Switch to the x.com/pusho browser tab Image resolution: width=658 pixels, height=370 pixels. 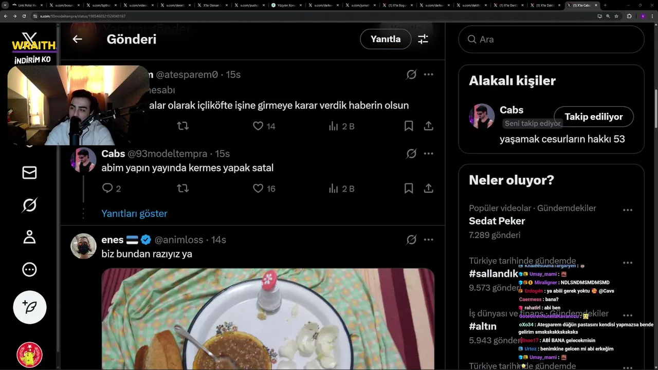250,5
